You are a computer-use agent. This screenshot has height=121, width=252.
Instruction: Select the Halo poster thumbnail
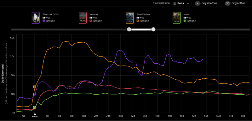[x=177, y=18]
